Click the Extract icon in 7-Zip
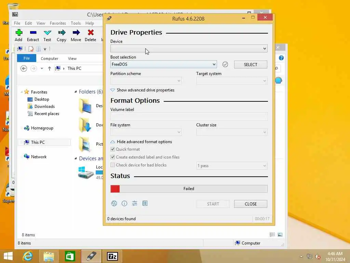 click(33, 33)
